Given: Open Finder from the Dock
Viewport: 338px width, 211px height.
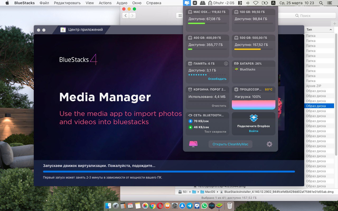Looking at the screenshot, I should (108, 206).
